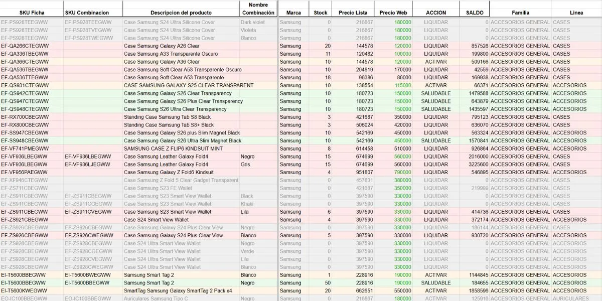The image size is (602, 301).
Task: Select the SKU Ficha column header
Action: point(32,13)
